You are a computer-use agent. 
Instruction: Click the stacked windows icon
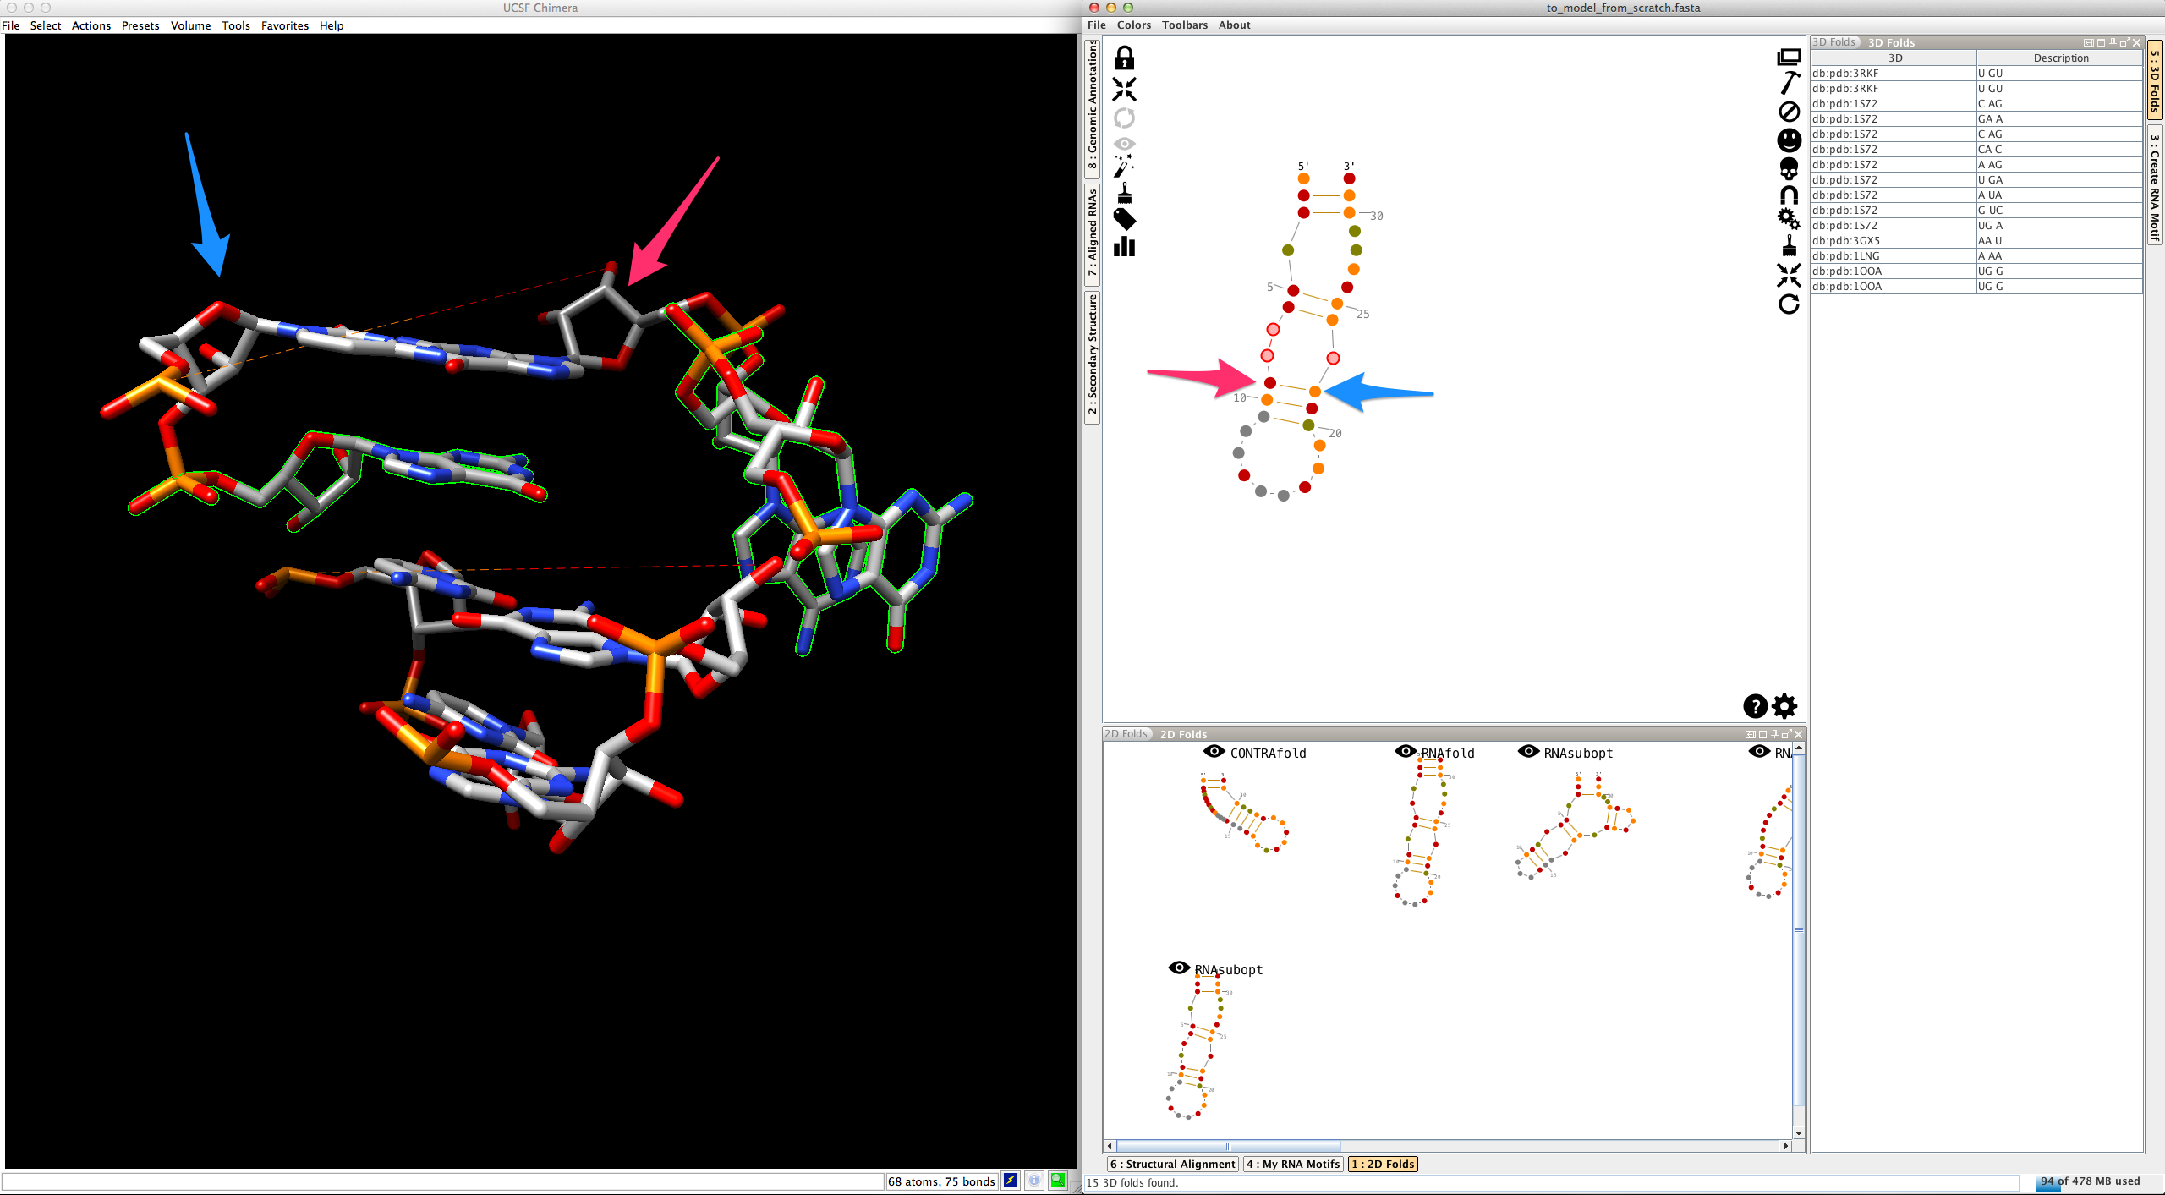pyautogui.click(x=1789, y=58)
